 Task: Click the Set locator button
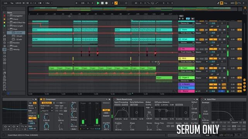[x=181, y=16]
